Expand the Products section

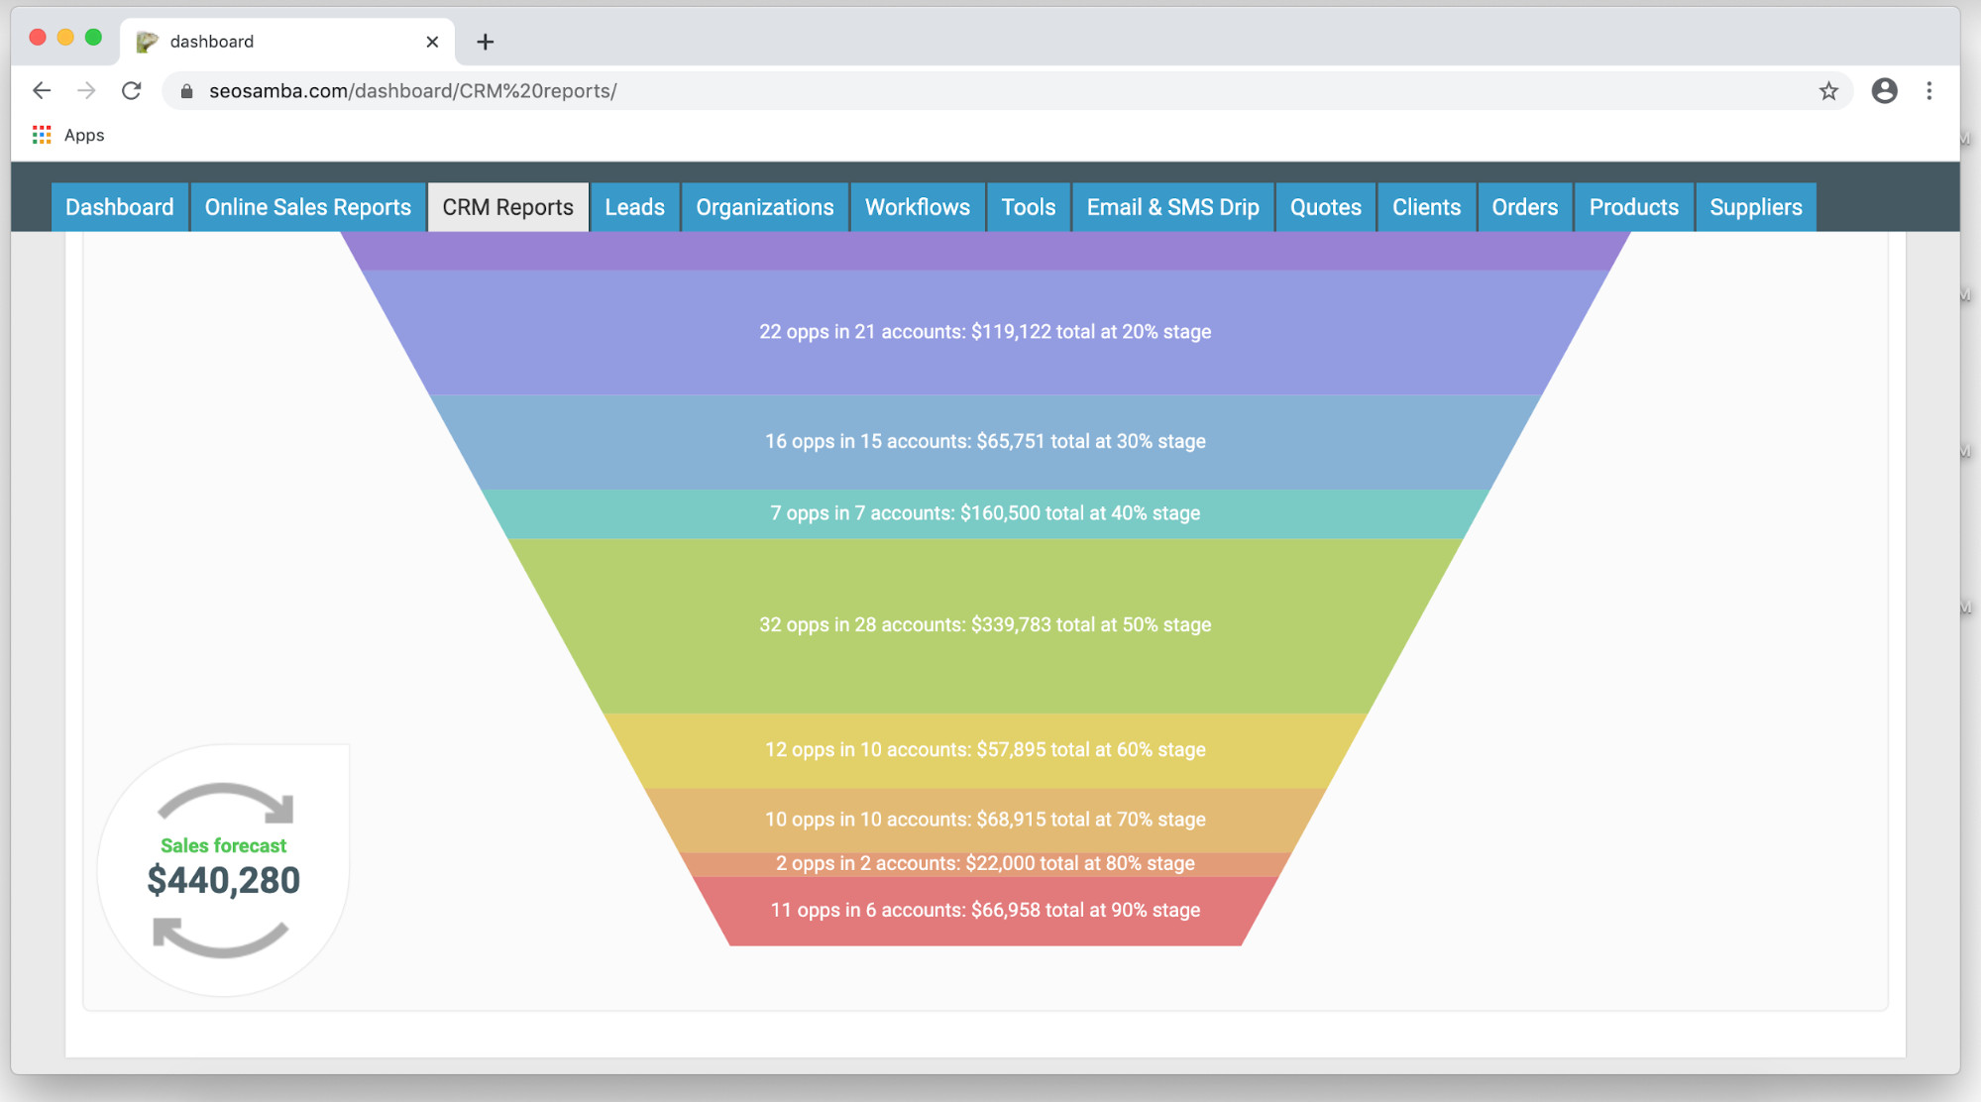tap(1633, 206)
